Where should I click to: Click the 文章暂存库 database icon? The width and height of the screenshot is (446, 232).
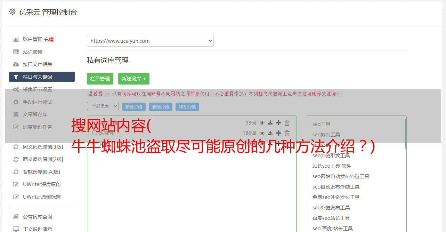coord(16,114)
